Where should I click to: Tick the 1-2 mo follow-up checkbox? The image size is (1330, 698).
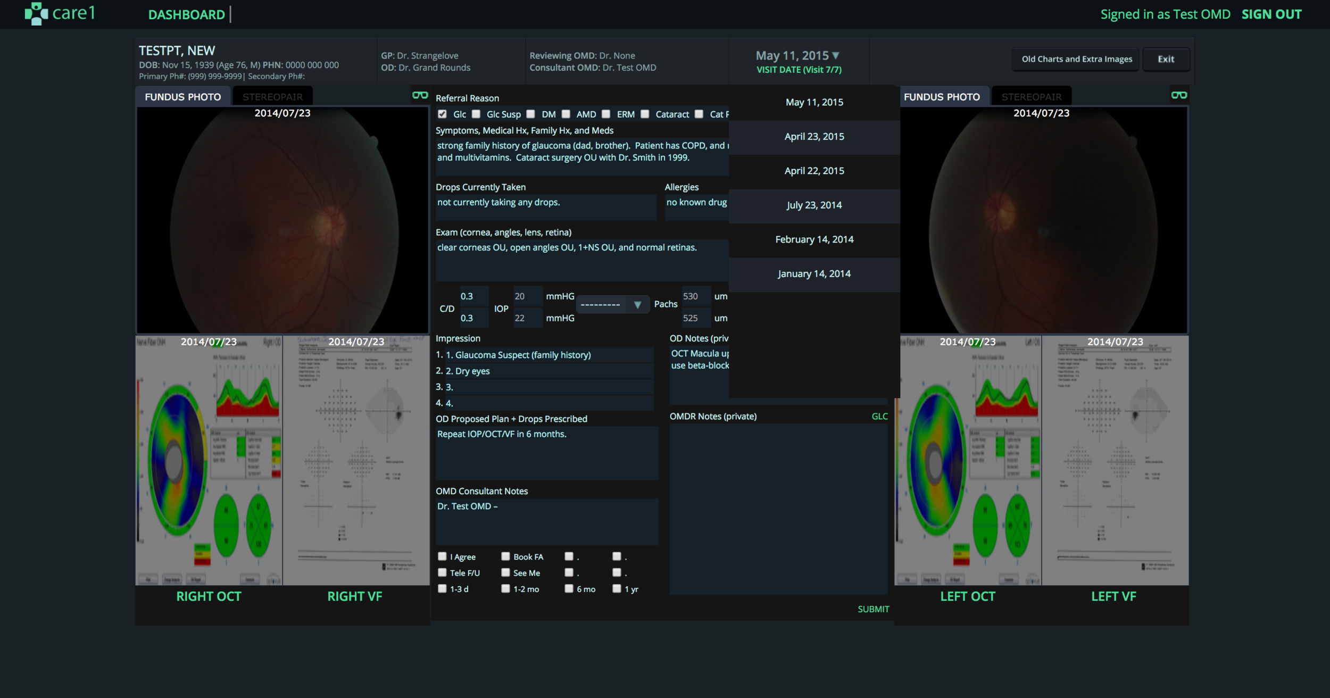point(505,588)
